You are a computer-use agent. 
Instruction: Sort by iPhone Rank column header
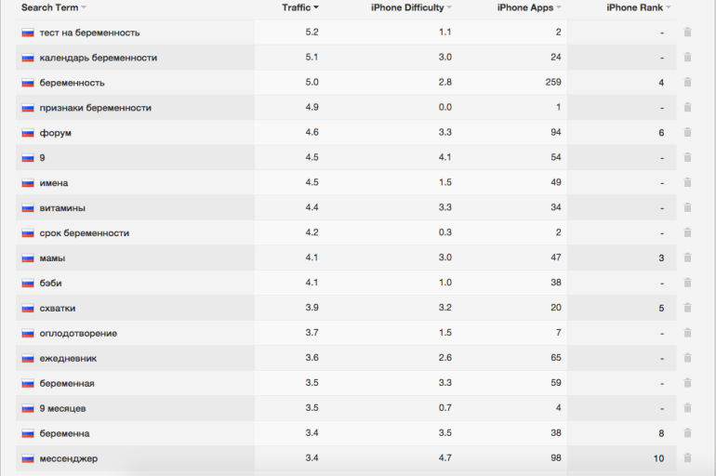[639, 7]
